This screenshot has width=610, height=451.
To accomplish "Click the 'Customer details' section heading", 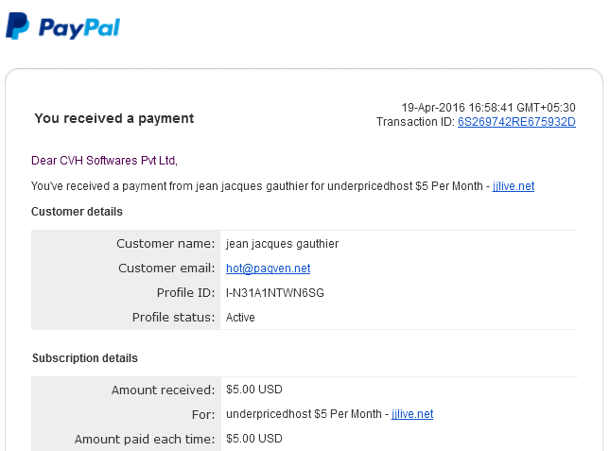I will 77,212.
